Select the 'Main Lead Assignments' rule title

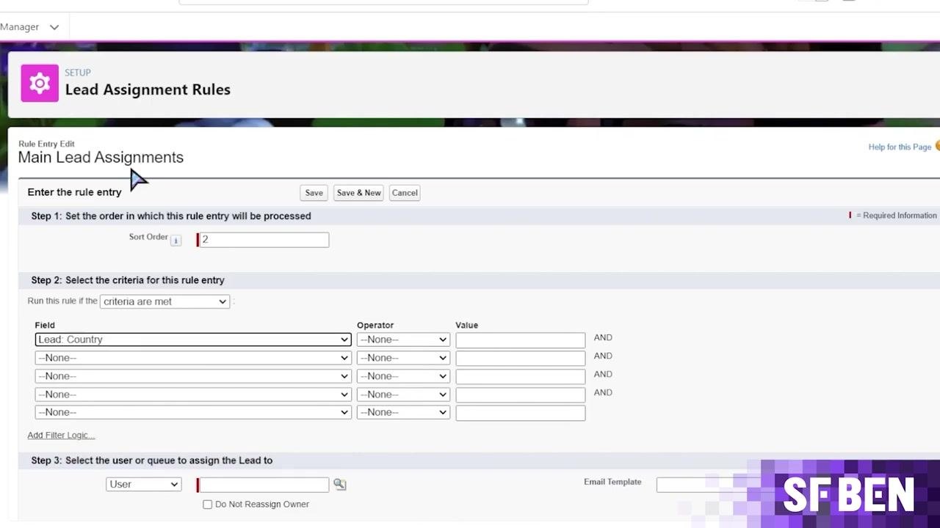(x=101, y=158)
